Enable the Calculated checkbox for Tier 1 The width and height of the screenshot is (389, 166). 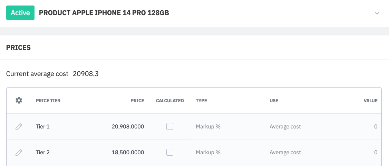(170, 126)
